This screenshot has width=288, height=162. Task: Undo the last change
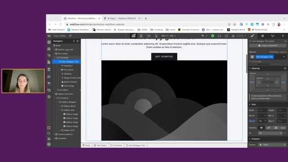[202, 36]
